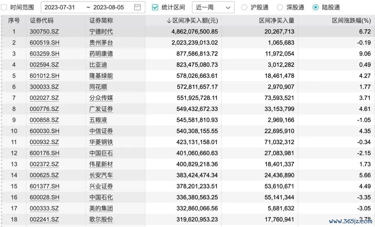The width and height of the screenshot is (375, 227).
Task: Uncheck the 统计区间 checkbox
Action: click(155, 7)
